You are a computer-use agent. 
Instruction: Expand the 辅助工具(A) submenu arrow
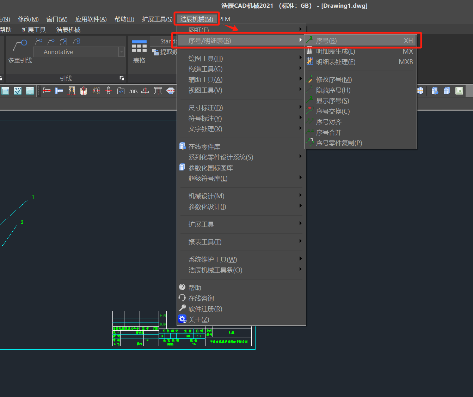[x=300, y=79]
